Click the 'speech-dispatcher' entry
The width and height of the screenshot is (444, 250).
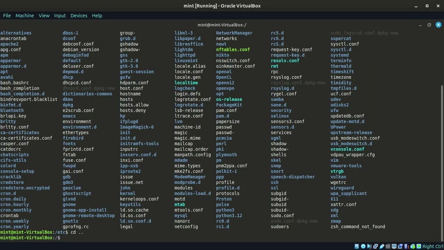[293, 177]
